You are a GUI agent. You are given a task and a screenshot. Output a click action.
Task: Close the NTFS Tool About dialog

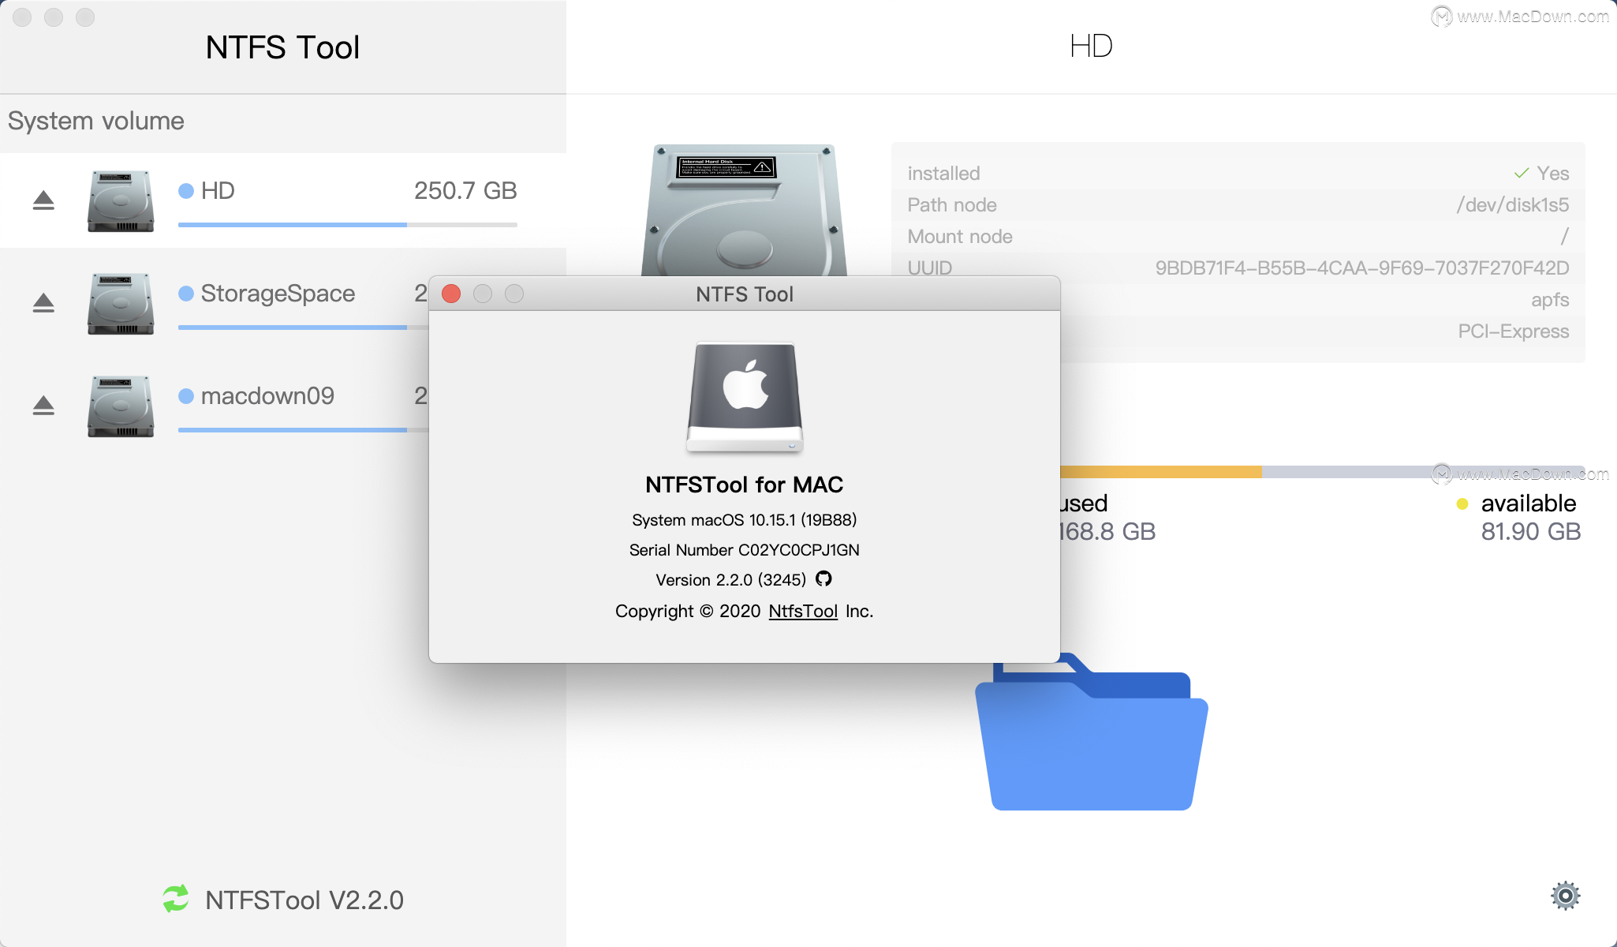[451, 294]
